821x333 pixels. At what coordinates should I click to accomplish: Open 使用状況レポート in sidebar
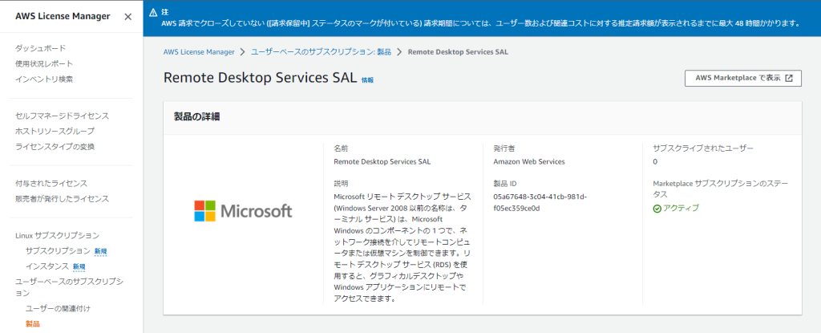(44, 63)
